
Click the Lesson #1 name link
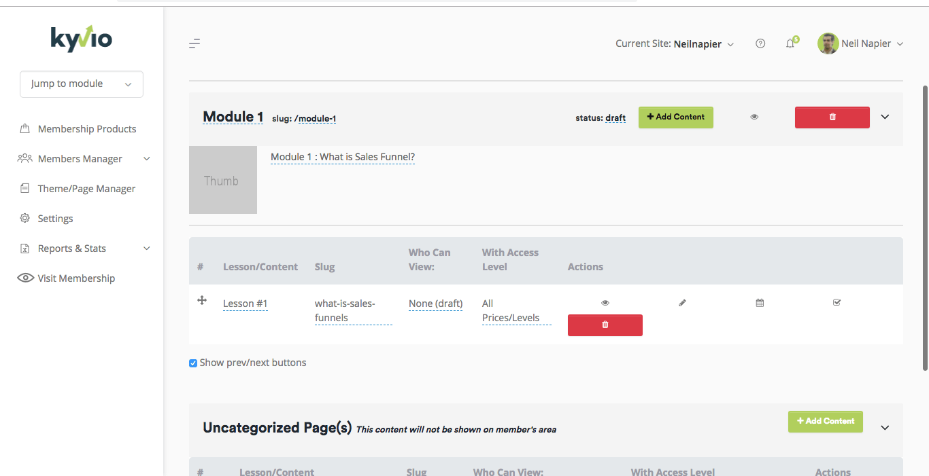(246, 304)
